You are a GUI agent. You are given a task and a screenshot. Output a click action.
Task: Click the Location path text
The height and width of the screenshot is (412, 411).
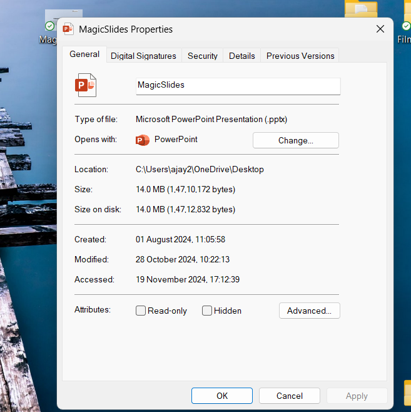(x=200, y=169)
